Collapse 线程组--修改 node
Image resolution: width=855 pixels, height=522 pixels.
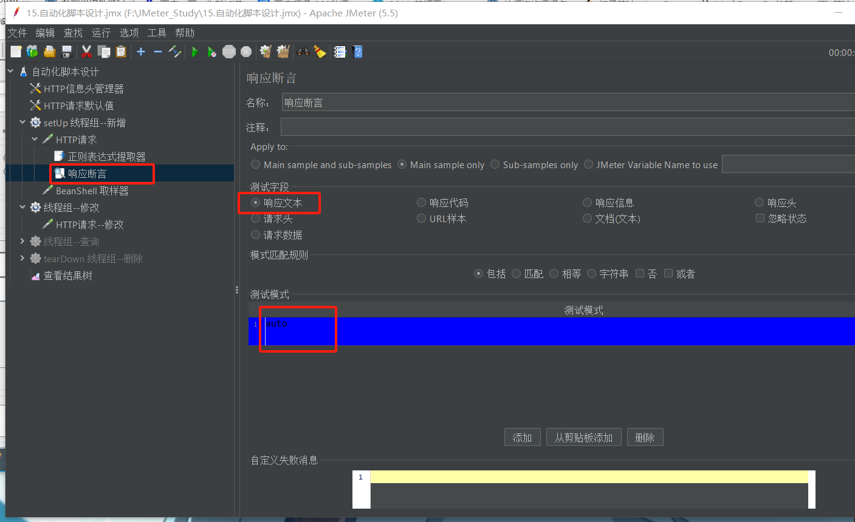point(22,208)
